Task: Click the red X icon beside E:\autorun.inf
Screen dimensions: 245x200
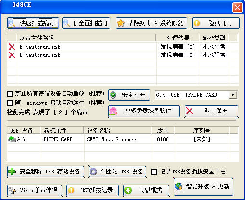Action: coord(12,47)
